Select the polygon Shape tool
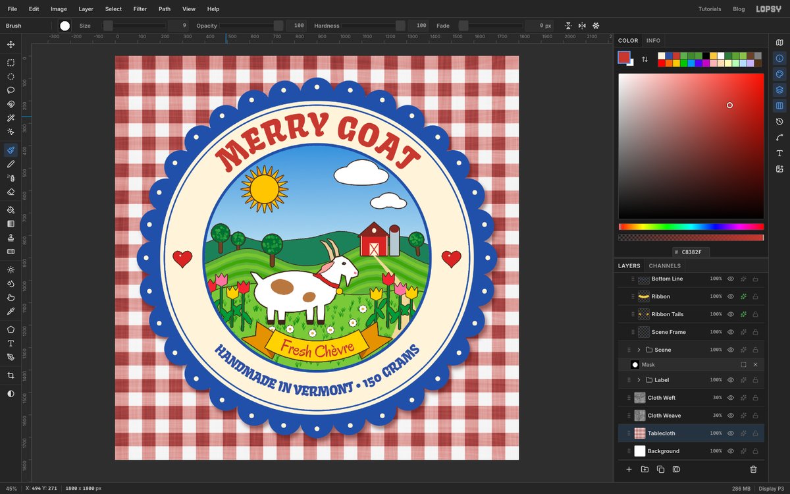This screenshot has width=790, height=494. (x=11, y=329)
